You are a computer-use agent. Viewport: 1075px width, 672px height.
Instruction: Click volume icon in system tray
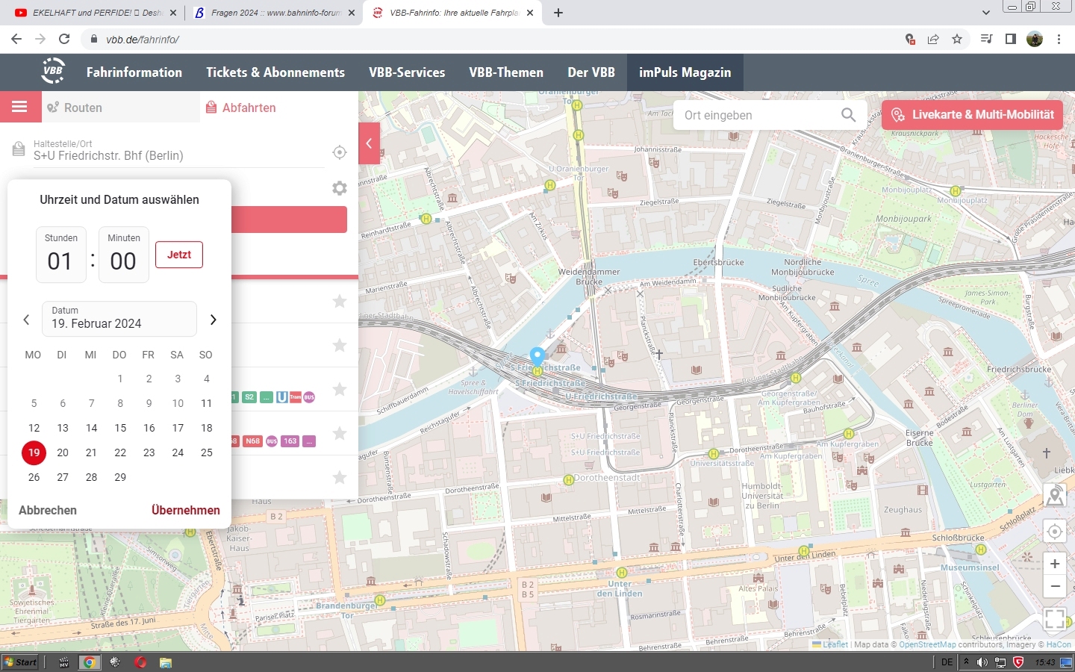click(x=982, y=662)
